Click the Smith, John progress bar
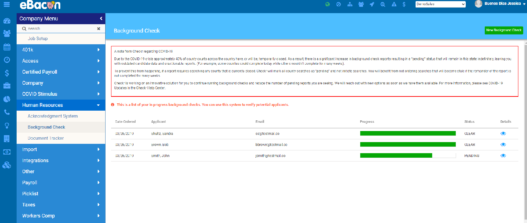This screenshot has height=223, width=527. coord(408,156)
